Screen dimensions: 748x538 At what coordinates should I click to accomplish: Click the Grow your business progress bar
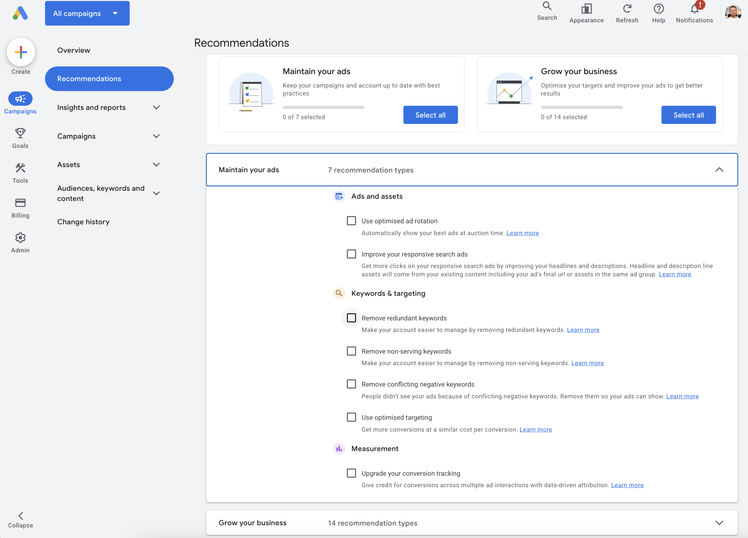pyautogui.click(x=582, y=107)
